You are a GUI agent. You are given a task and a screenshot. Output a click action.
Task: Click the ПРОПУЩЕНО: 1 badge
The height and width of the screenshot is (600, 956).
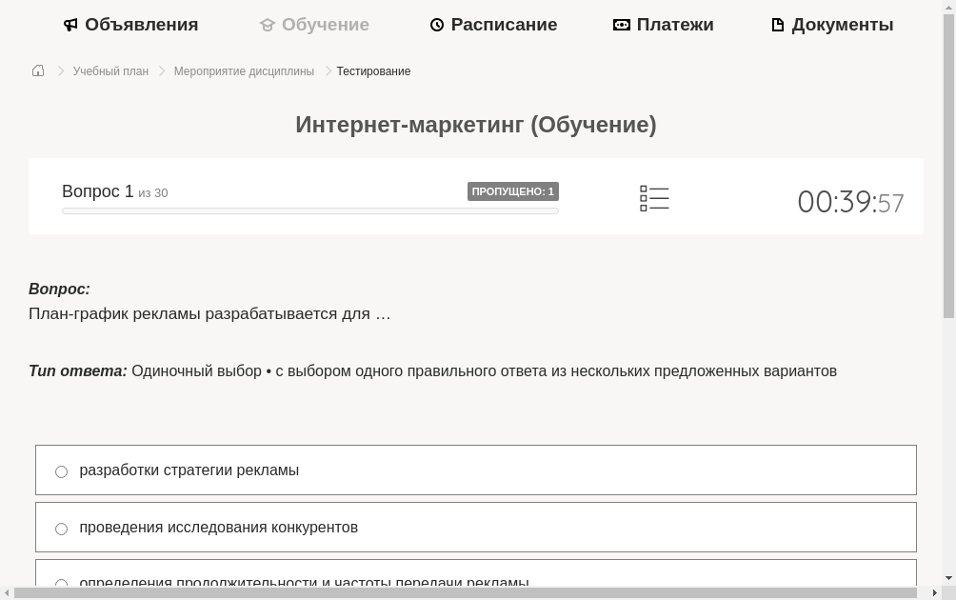513,190
